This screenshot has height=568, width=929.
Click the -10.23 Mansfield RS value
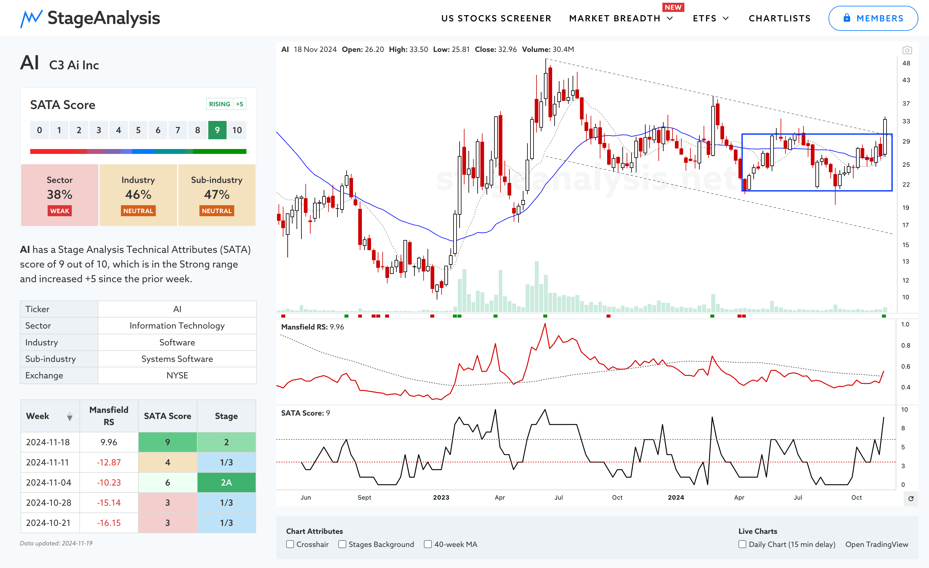(x=109, y=482)
